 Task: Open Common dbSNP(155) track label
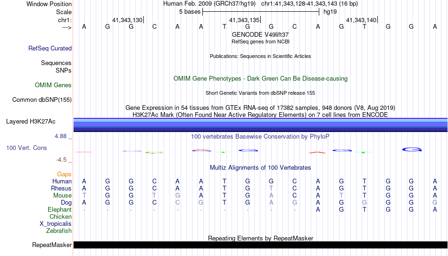(x=41, y=100)
